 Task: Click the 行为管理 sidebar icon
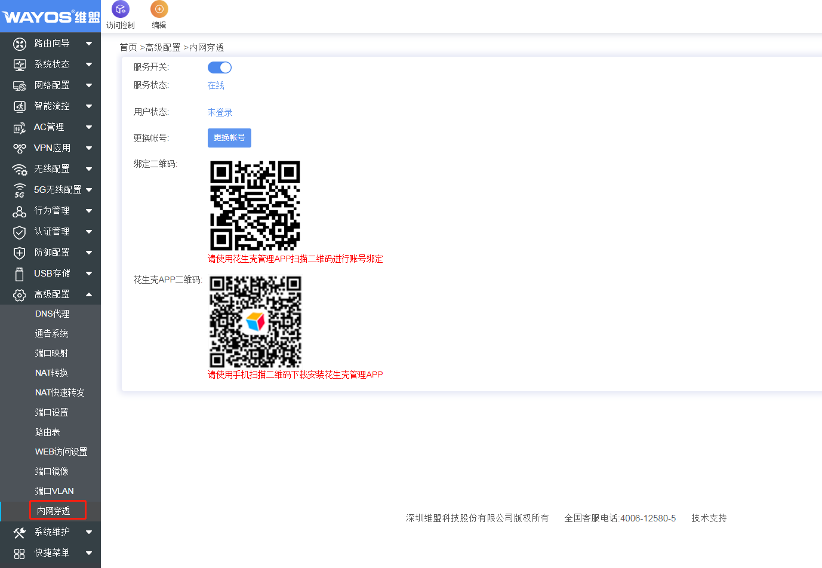pos(20,211)
